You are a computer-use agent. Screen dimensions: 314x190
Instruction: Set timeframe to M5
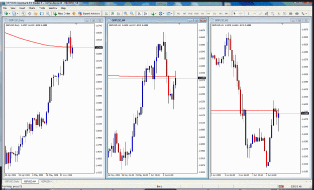184,13
